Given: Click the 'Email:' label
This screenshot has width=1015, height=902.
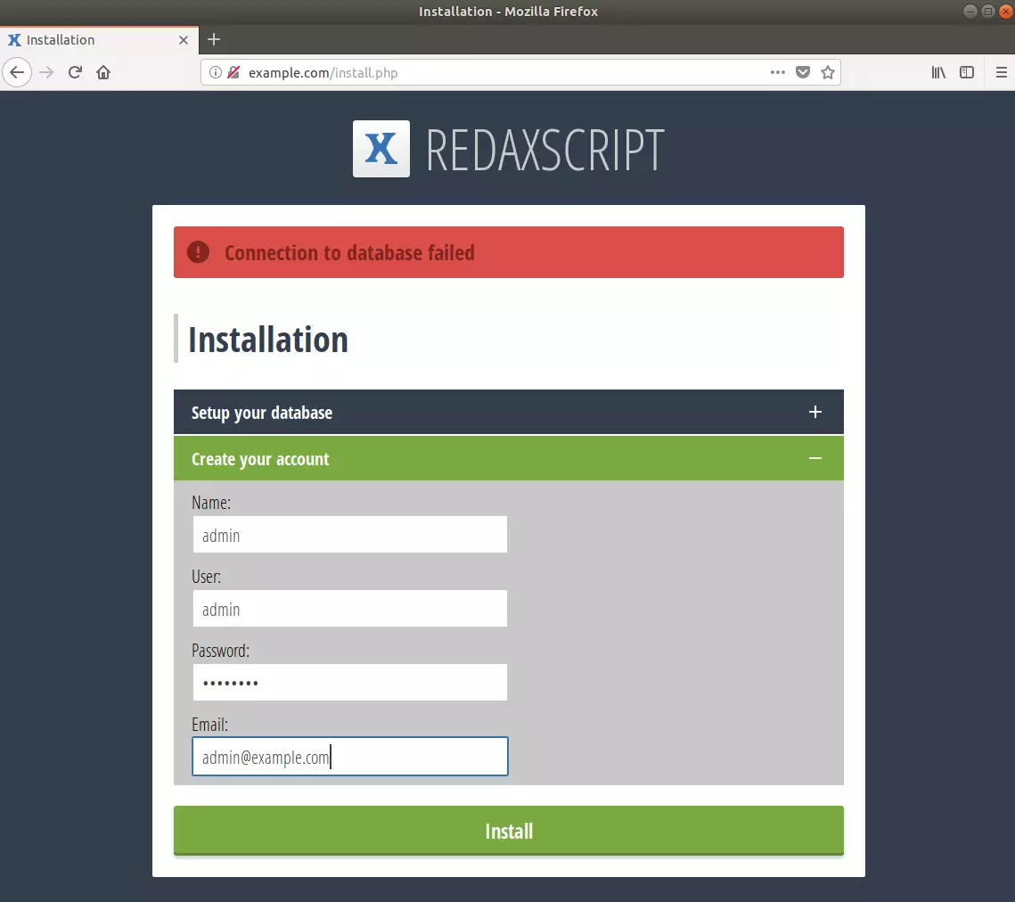Looking at the screenshot, I should click(209, 725).
